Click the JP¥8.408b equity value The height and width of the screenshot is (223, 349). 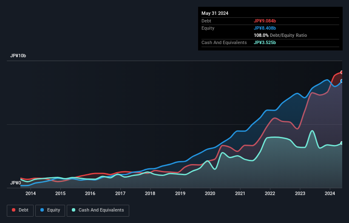[x=265, y=28]
